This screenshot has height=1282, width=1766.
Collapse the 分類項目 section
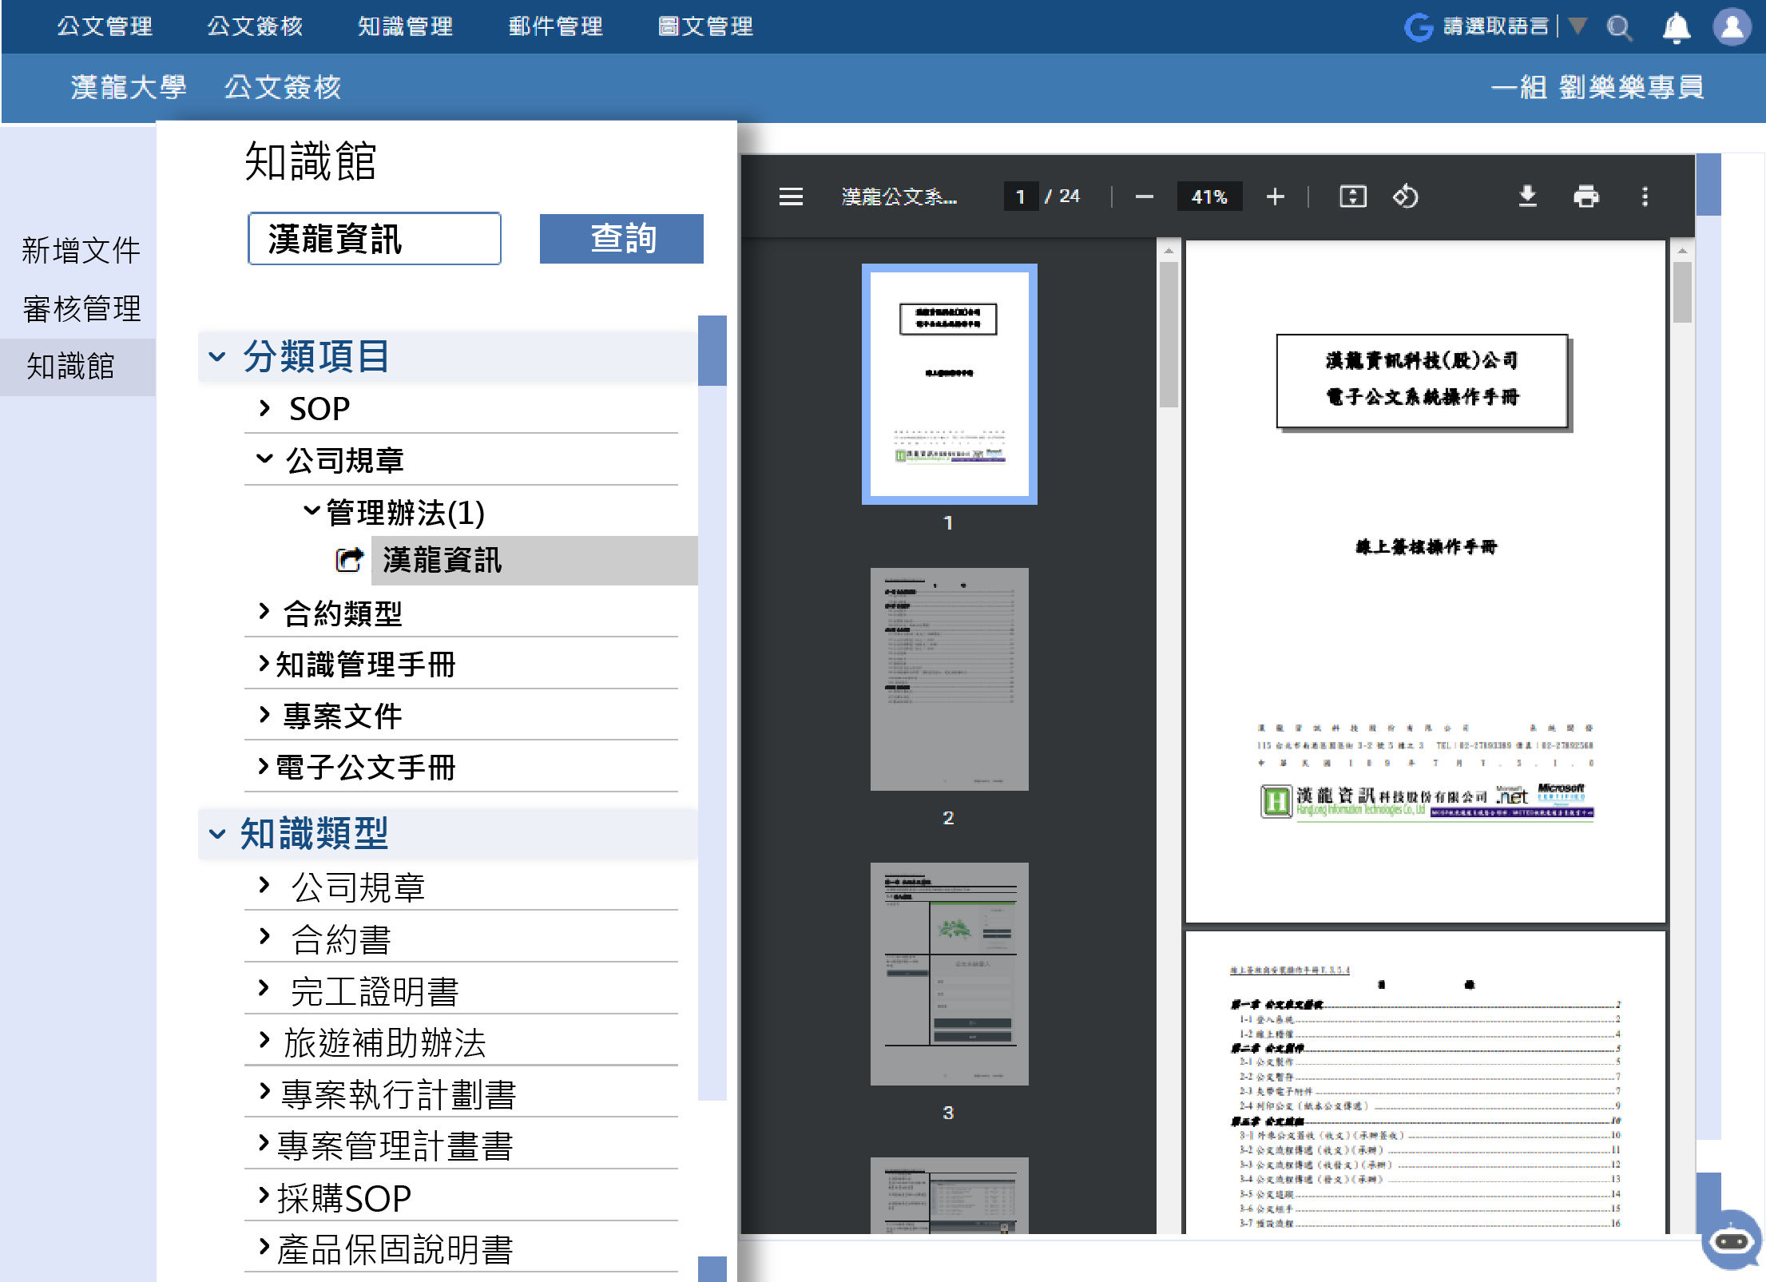tap(217, 356)
